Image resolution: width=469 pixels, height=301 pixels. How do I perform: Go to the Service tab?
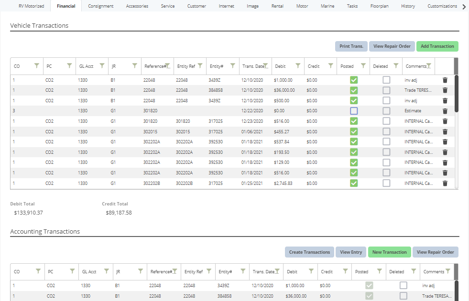coord(168,6)
